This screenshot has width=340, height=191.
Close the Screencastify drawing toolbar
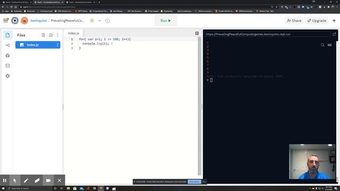point(59,180)
